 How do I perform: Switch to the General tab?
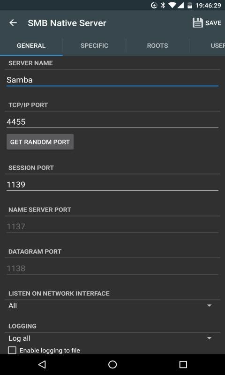(31, 45)
